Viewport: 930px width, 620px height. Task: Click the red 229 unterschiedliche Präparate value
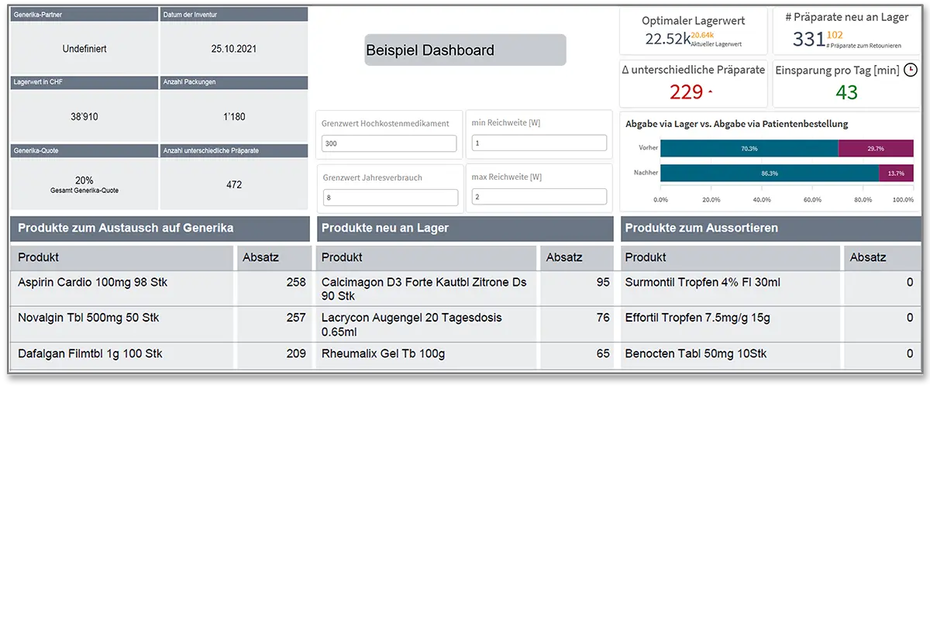[x=686, y=92]
